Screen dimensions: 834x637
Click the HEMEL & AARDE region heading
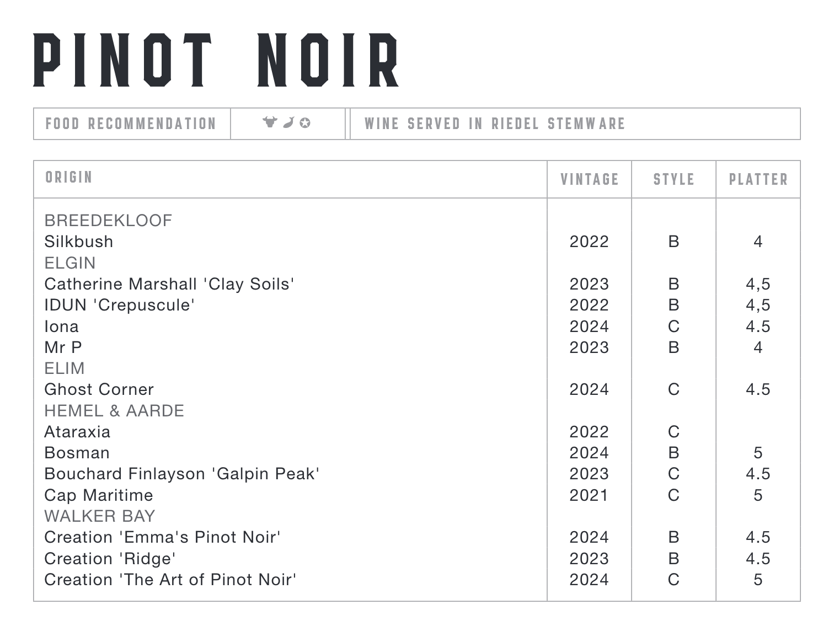coord(114,411)
